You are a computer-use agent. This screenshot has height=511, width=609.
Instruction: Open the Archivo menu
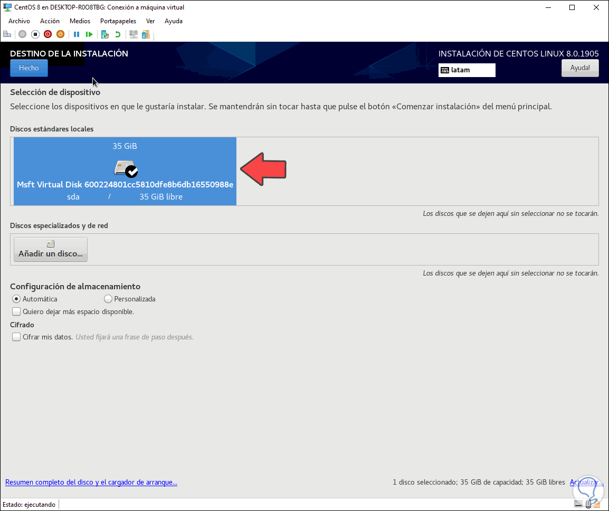coord(19,21)
